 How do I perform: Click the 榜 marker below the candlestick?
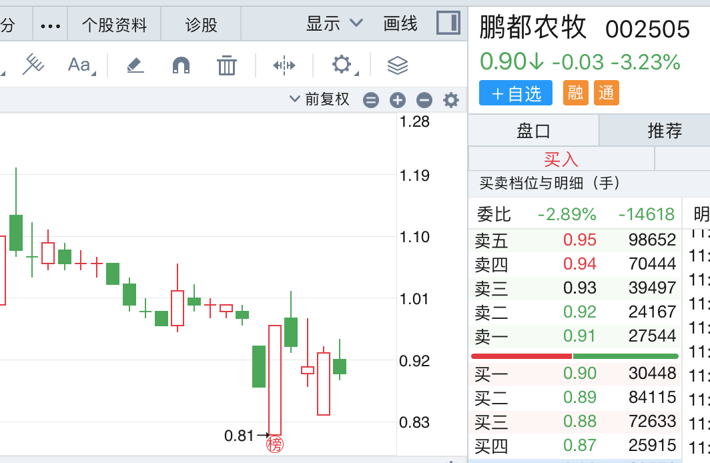tap(274, 445)
